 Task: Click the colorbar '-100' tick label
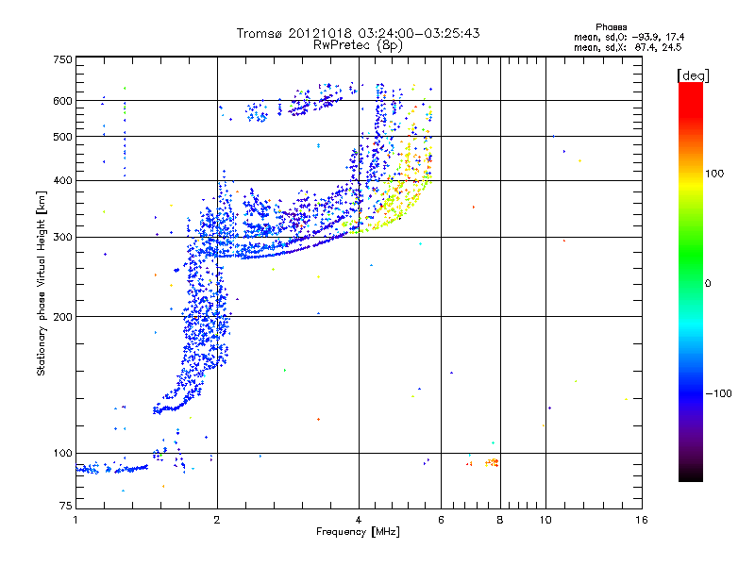(718, 393)
